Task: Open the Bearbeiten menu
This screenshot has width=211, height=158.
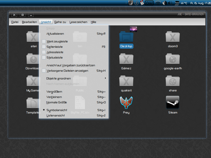Action: (29, 22)
